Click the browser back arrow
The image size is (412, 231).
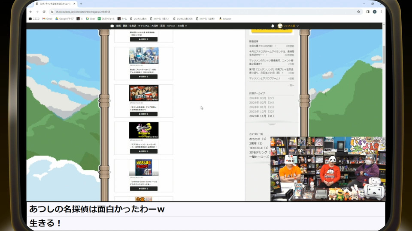point(31,12)
